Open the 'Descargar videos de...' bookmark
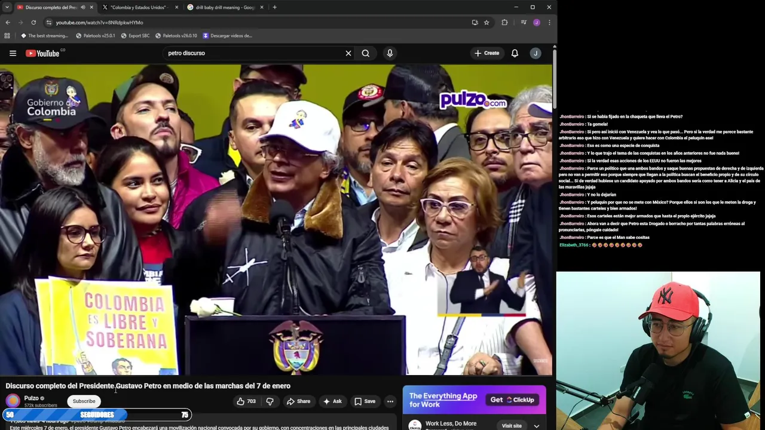The height and width of the screenshot is (430, 765). click(227, 36)
